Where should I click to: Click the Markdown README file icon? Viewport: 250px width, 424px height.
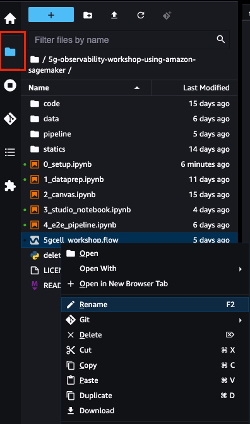coord(35,285)
